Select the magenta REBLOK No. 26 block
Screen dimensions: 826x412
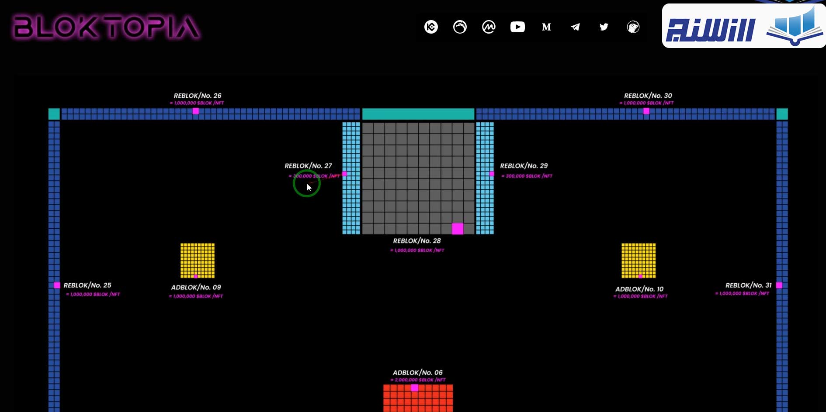(x=196, y=111)
